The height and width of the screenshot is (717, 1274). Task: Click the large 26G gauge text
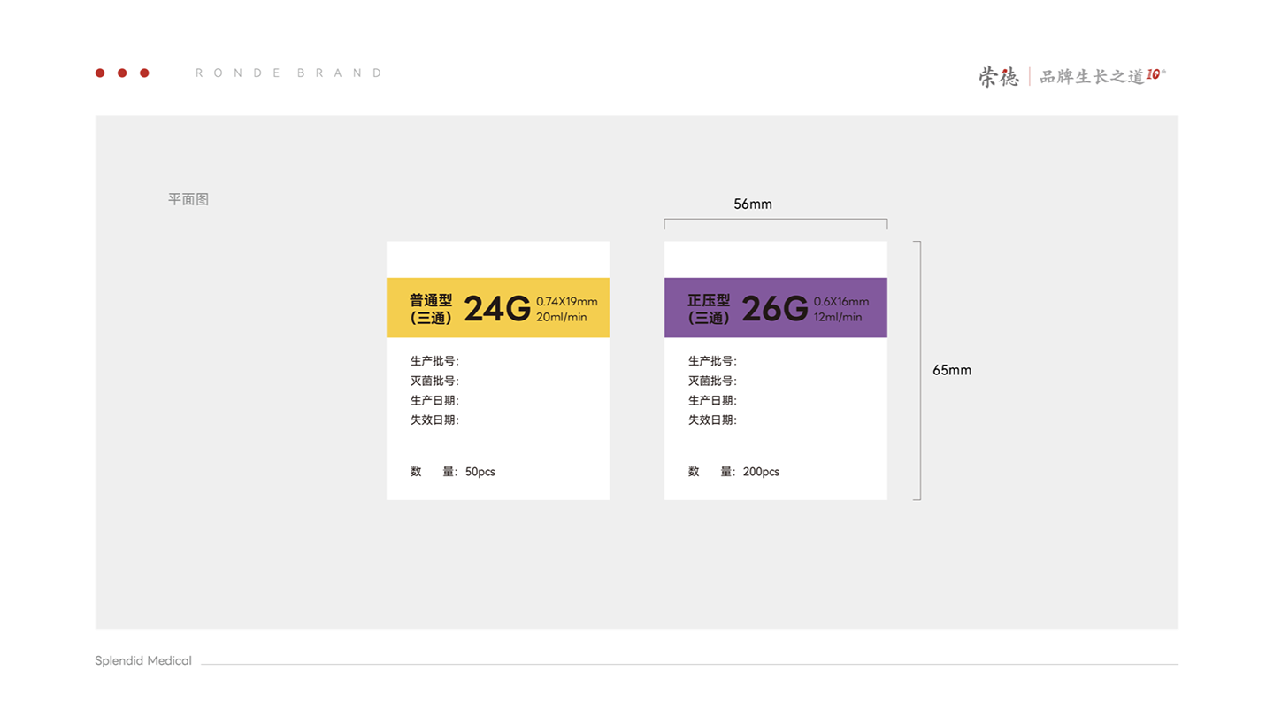coord(775,309)
